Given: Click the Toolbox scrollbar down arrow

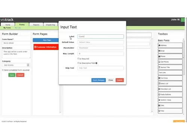Looking at the screenshot, I should click(x=184, y=114).
